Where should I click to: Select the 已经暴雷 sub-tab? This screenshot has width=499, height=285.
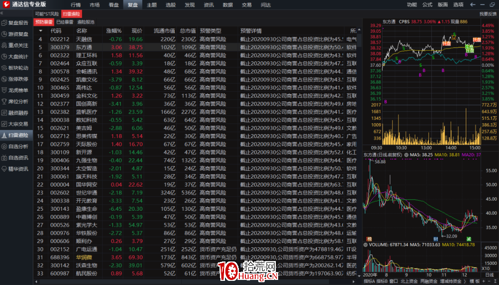pos(65,22)
